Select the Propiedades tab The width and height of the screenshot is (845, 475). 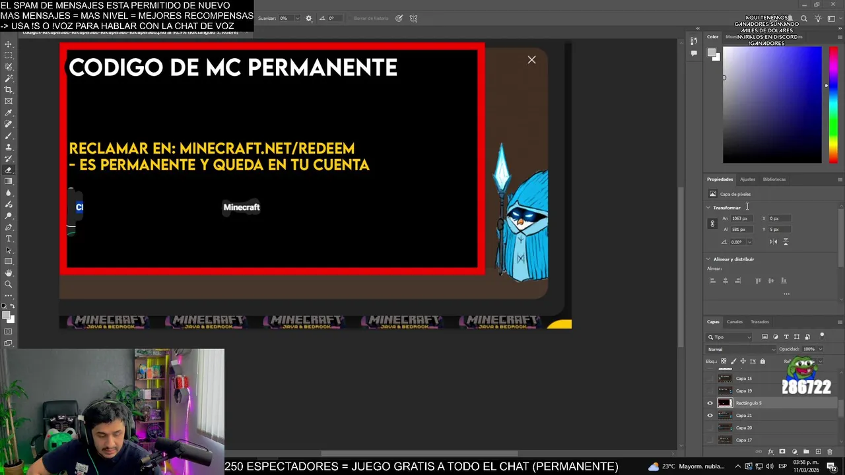tap(720, 179)
